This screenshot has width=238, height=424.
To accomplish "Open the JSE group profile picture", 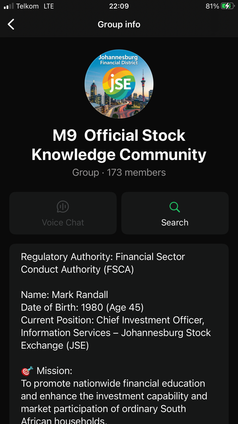I will tap(119, 84).
